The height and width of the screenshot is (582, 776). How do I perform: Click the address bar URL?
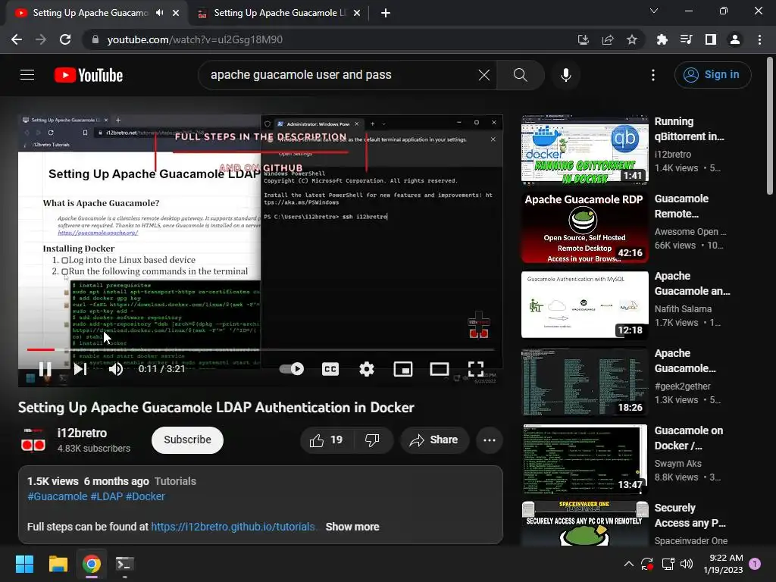click(x=195, y=39)
